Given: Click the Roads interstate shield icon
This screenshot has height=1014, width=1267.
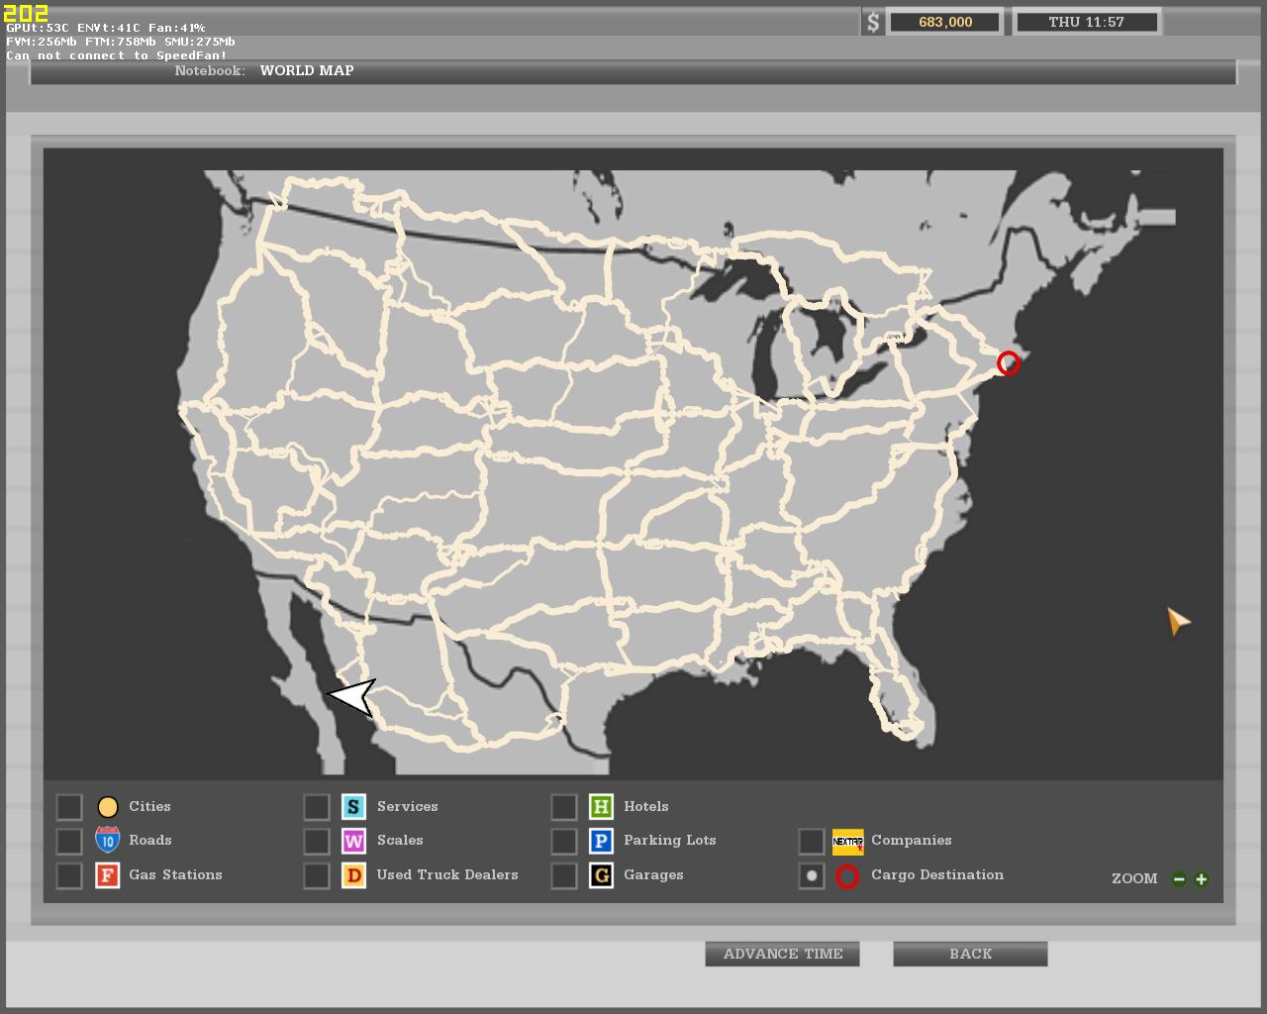Looking at the screenshot, I should coord(107,841).
